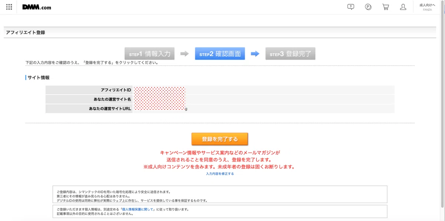This screenshot has height=221, width=445.
Task: Click the あなたの運営サイトURL label
Action: click(110, 109)
